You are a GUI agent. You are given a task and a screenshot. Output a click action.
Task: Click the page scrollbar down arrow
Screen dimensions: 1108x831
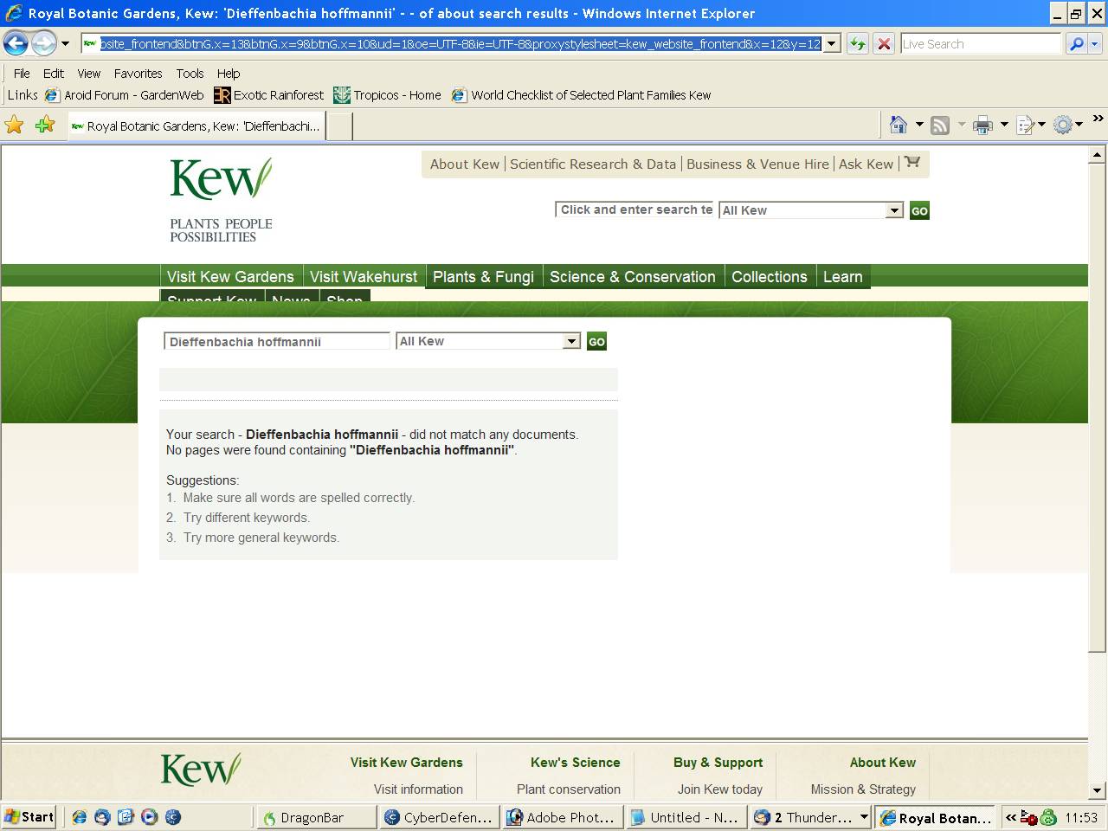pos(1097,789)
